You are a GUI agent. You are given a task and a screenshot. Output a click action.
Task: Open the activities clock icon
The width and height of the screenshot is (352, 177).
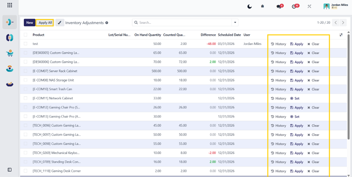point(294,6)
